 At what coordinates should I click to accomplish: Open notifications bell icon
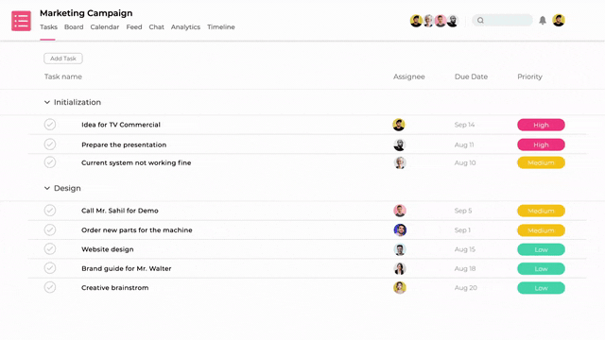tap(543, 21)
